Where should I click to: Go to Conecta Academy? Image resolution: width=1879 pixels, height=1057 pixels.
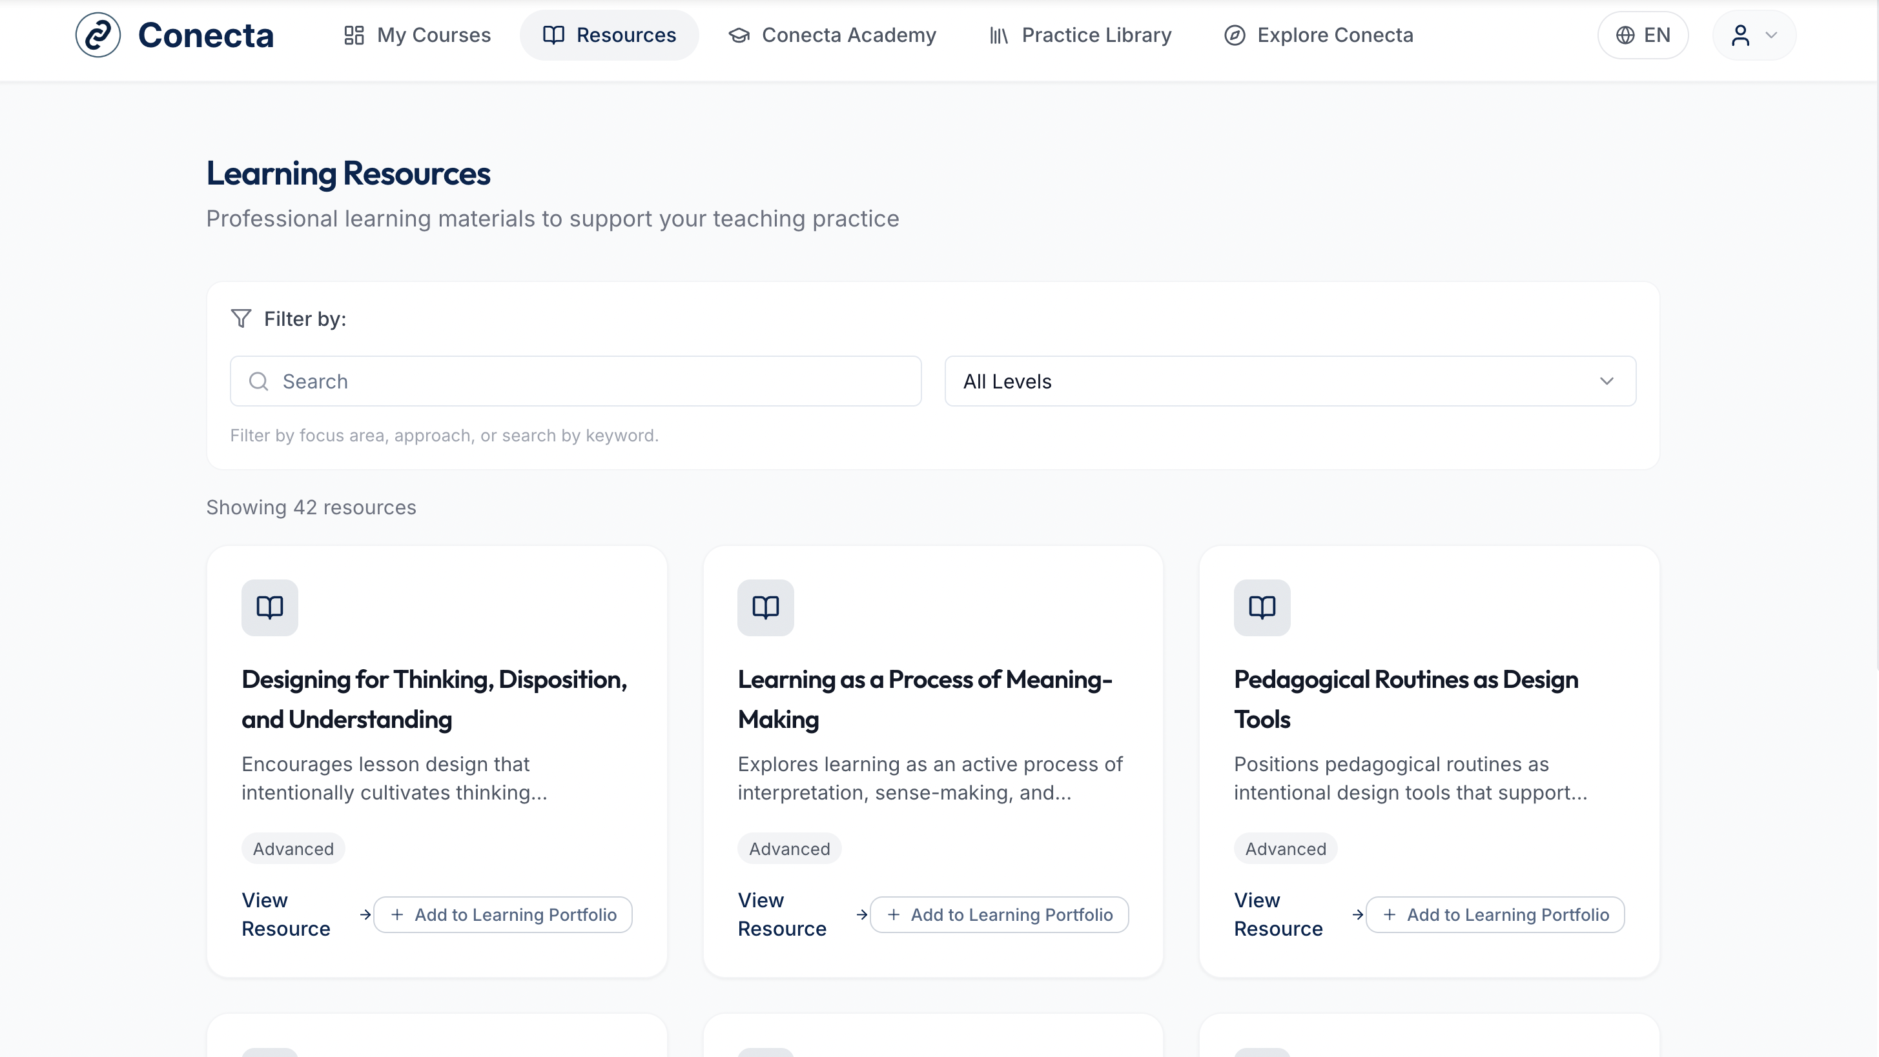pyautogui.click(x=832, y=35)
